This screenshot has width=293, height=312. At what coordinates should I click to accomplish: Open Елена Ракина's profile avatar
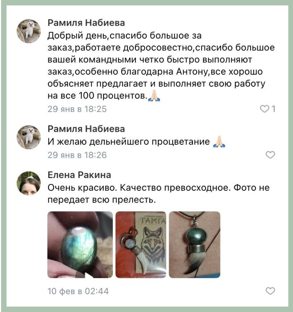pos(29,183)
